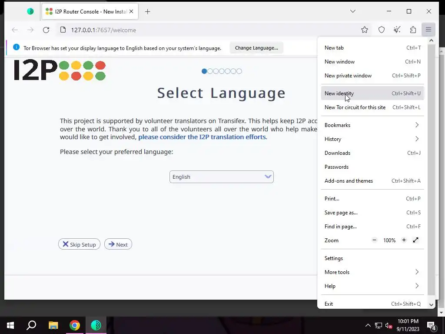
Task: Choose Exit from the menu
Action: tap(372, 304)
